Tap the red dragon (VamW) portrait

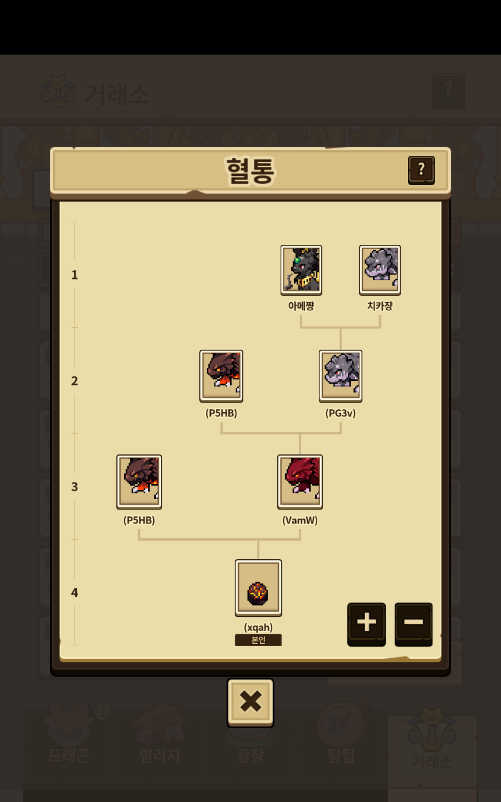(x=300, y=482)
